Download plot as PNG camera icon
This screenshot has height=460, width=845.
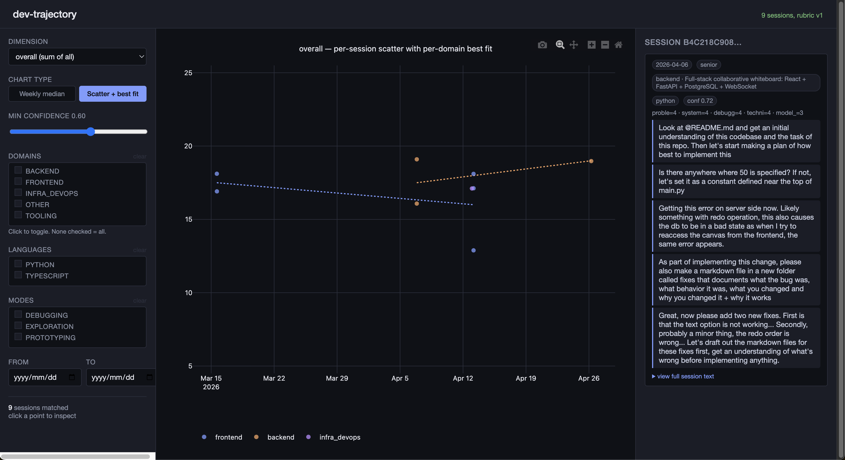542,45
